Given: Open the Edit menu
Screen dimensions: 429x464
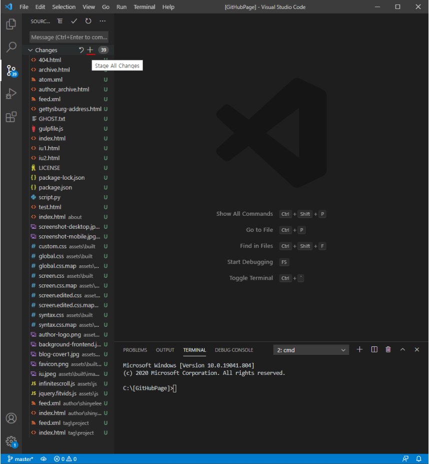Looking at the screenshot, I should coord(40,7).
